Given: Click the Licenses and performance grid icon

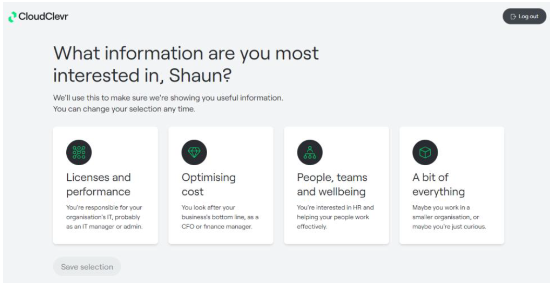Looking at the screenshot, I should click(79, 152).
